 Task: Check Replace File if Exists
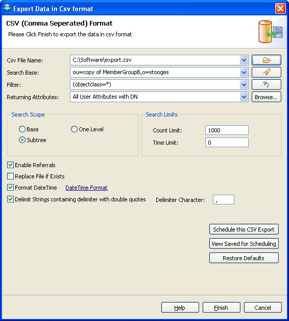[10, 176]
